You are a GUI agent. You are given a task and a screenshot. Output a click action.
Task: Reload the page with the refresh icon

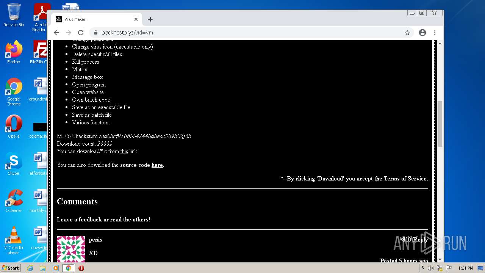pos(81,33)
